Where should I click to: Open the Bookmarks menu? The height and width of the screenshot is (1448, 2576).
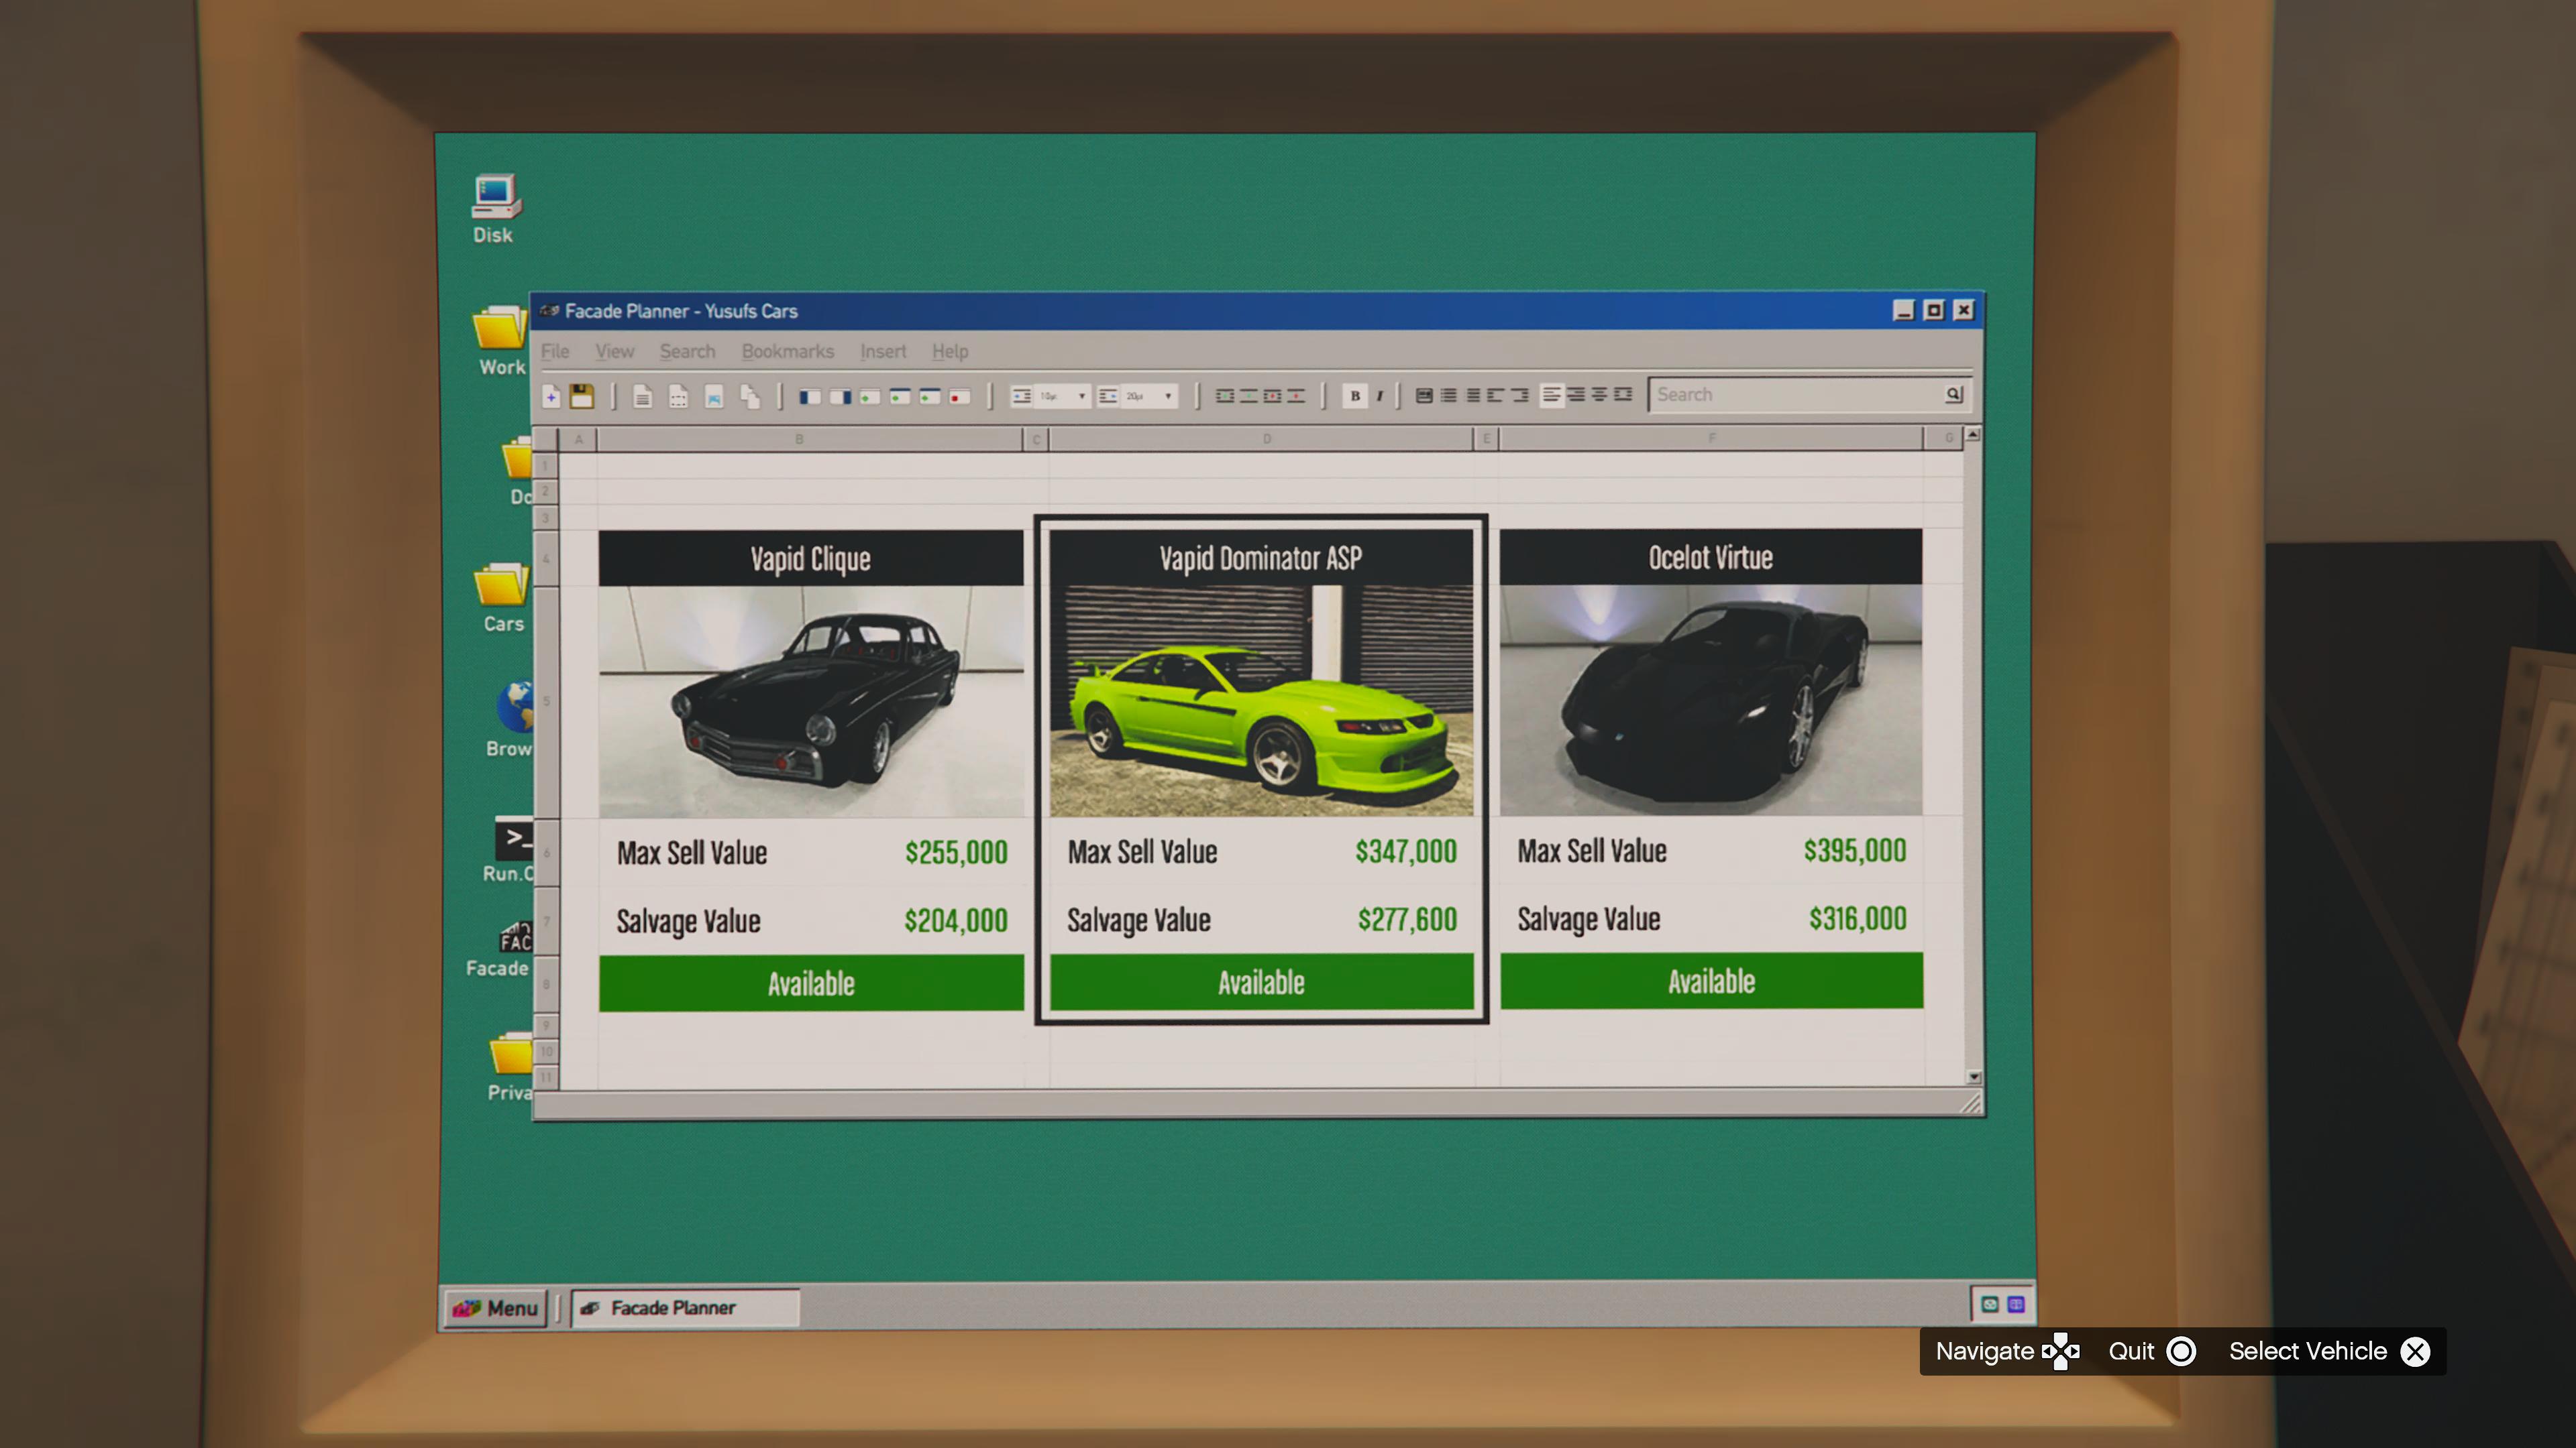coord(787,352)
